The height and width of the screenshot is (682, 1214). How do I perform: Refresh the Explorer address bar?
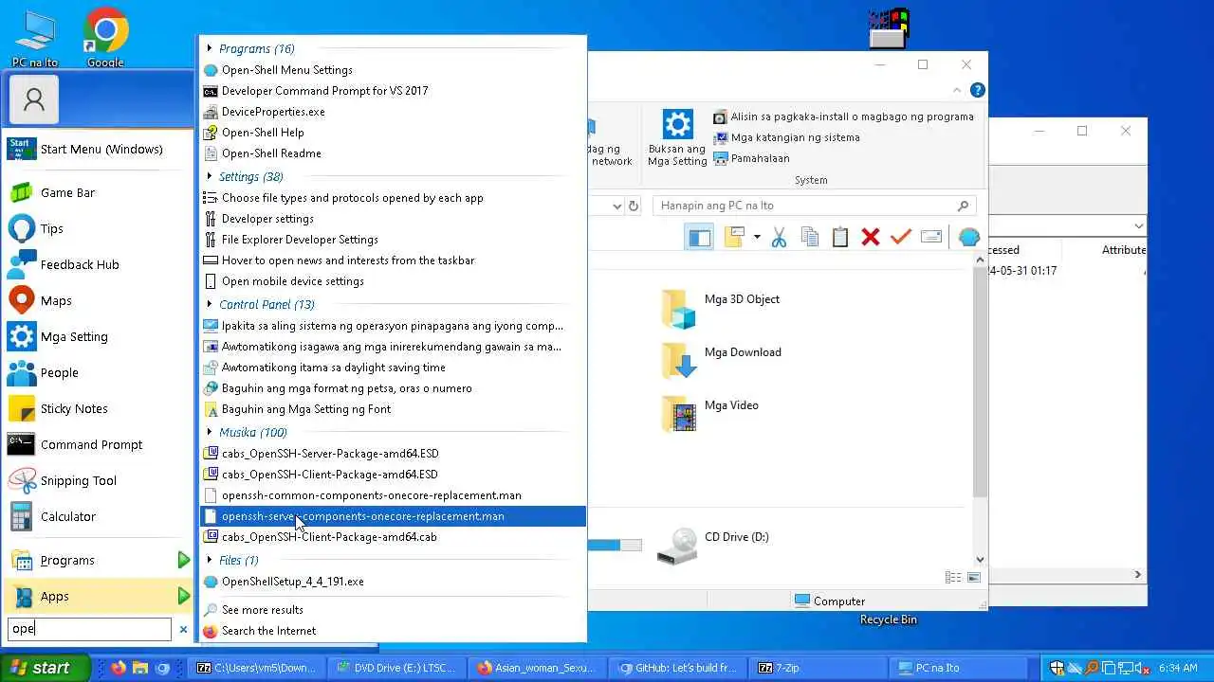tap(635, 206)
